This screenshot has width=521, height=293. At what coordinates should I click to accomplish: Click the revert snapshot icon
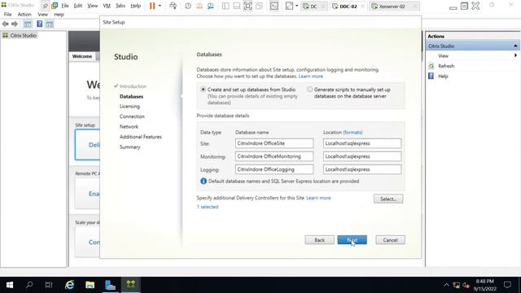(x=199, y=6)
